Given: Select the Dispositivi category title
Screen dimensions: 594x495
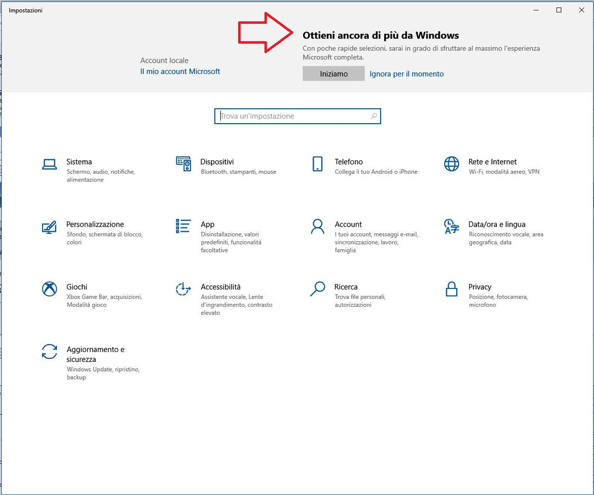Looking at the screenshot, I should [217, 161].
